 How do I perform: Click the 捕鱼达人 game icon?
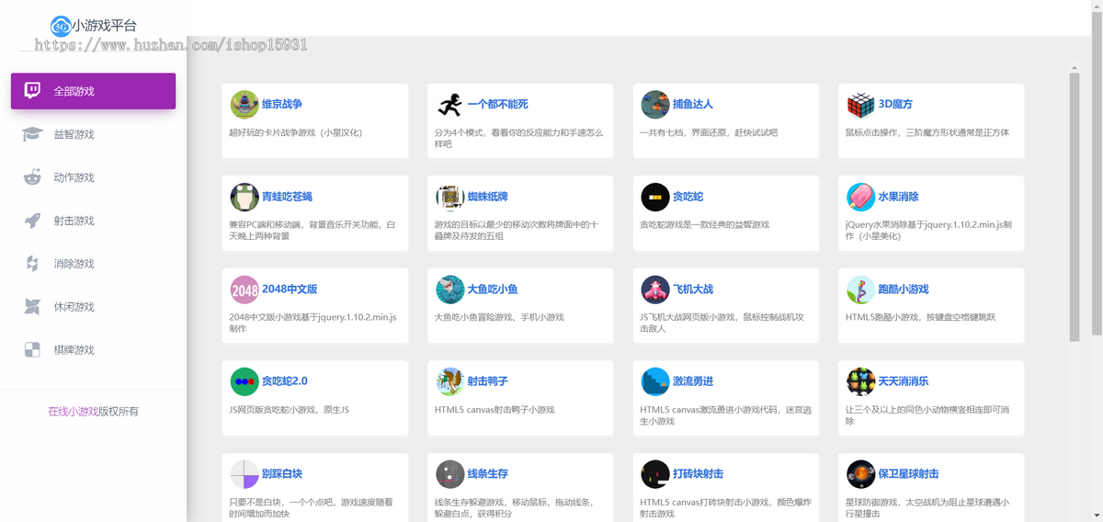point(655,105)
